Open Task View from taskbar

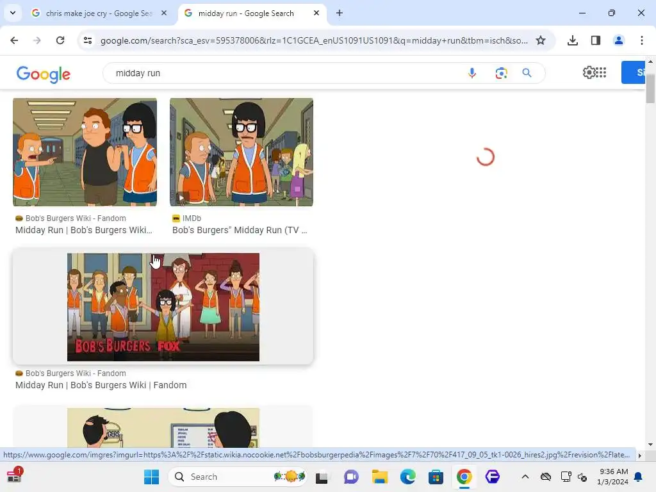322,477
